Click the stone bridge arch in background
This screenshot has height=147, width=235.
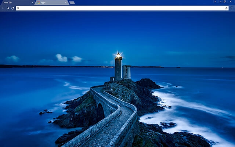pyautogui.click(x=100, y=111)
